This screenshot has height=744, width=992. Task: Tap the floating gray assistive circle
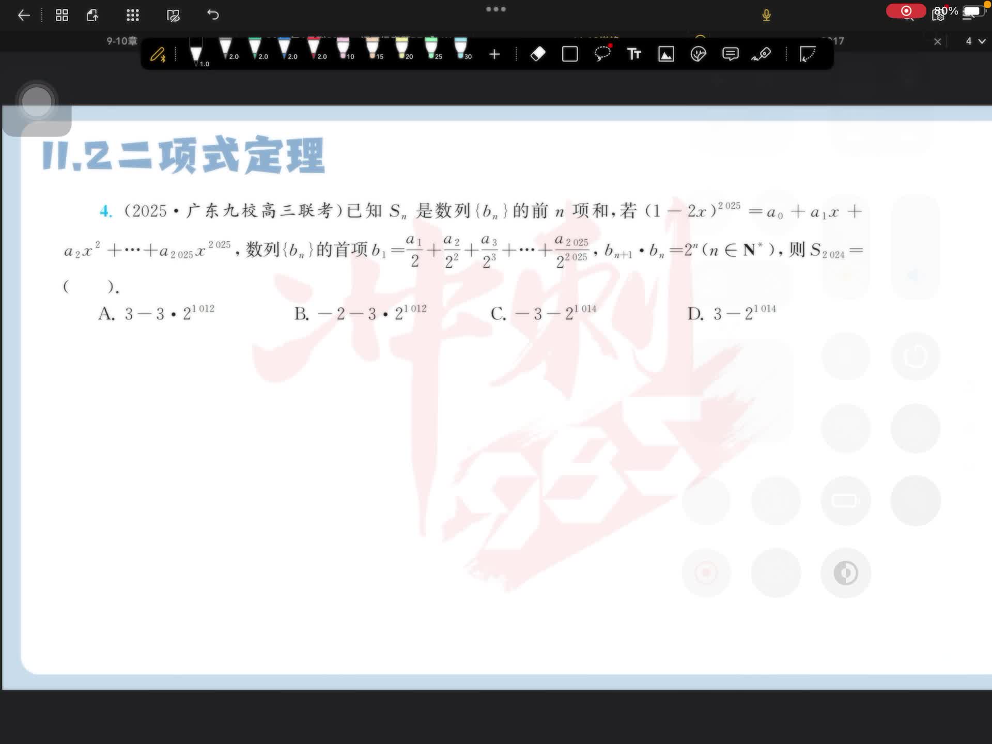(x=37, y=101)
